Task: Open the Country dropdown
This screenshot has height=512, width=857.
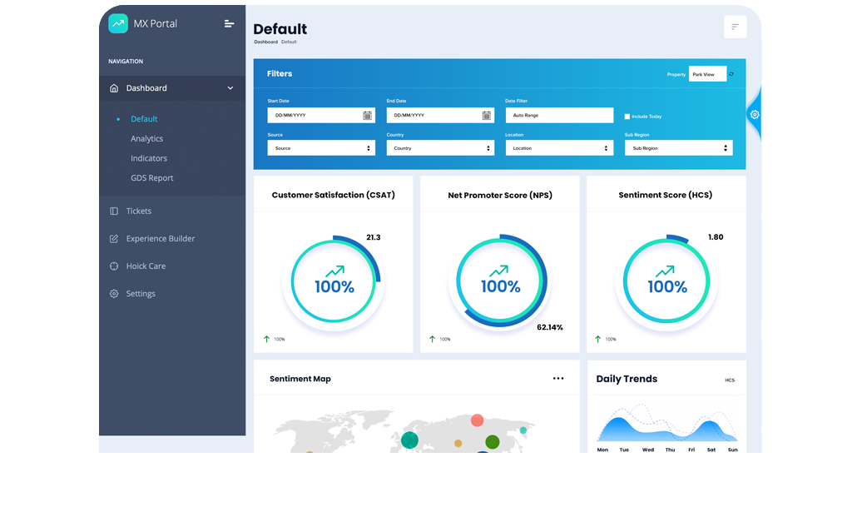Action: (x=440, y=148)
